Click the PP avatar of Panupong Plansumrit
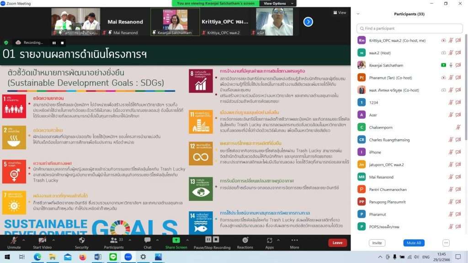 tap(362, 202)
